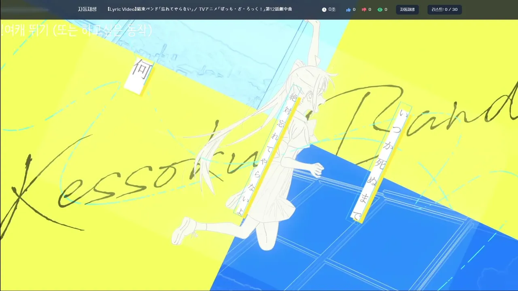Click the 자동재생 label at top left
Viewport: 518px width, 291px height.
(87, 9)
